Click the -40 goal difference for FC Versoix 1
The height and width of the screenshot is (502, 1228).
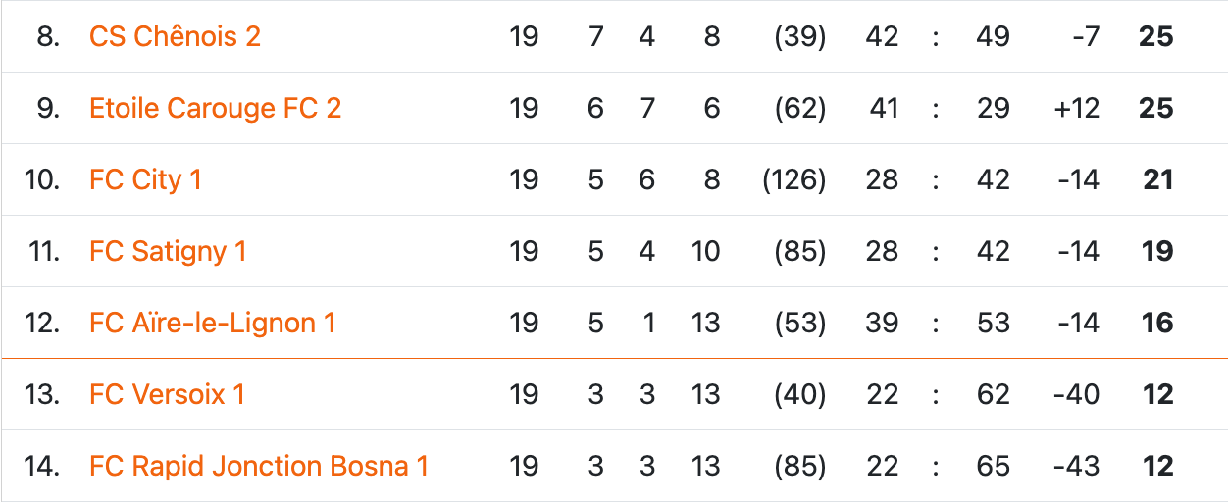[1077, 395]
